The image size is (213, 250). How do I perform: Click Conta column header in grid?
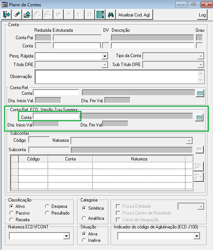70,159
